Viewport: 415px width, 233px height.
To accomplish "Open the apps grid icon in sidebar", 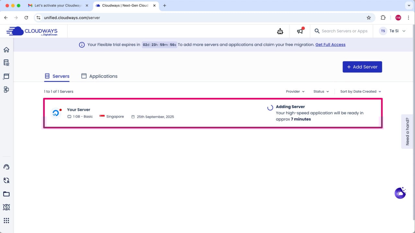I will tap(6, 221).
